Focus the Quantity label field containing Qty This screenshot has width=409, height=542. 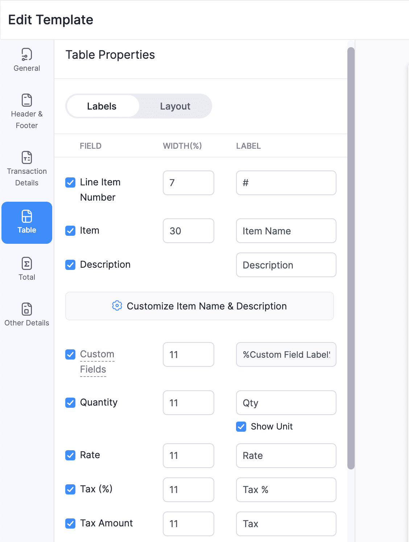tap(286, 403)
